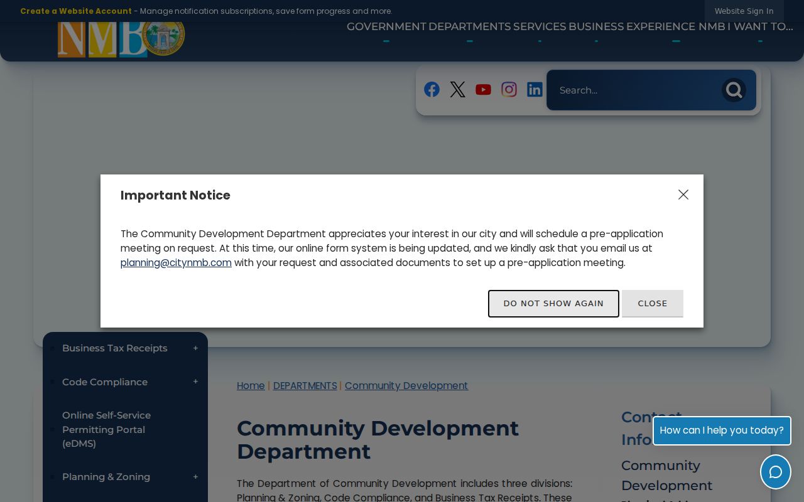The height and width of the screenshot is (502, 804).
Task: Open the DEPARTMENTS menu
Action: tap(470, 26)
